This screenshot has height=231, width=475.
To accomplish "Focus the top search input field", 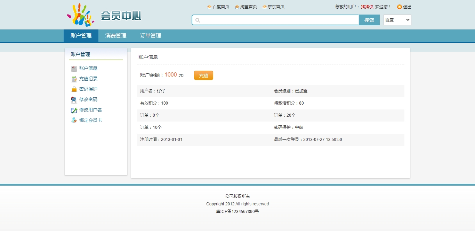I will tap(278, 20).
